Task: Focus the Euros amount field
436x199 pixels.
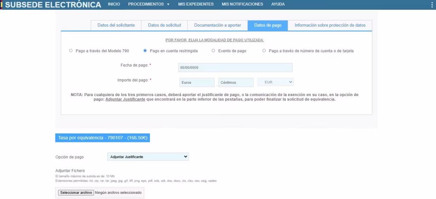Action: (x=197, y=82)
